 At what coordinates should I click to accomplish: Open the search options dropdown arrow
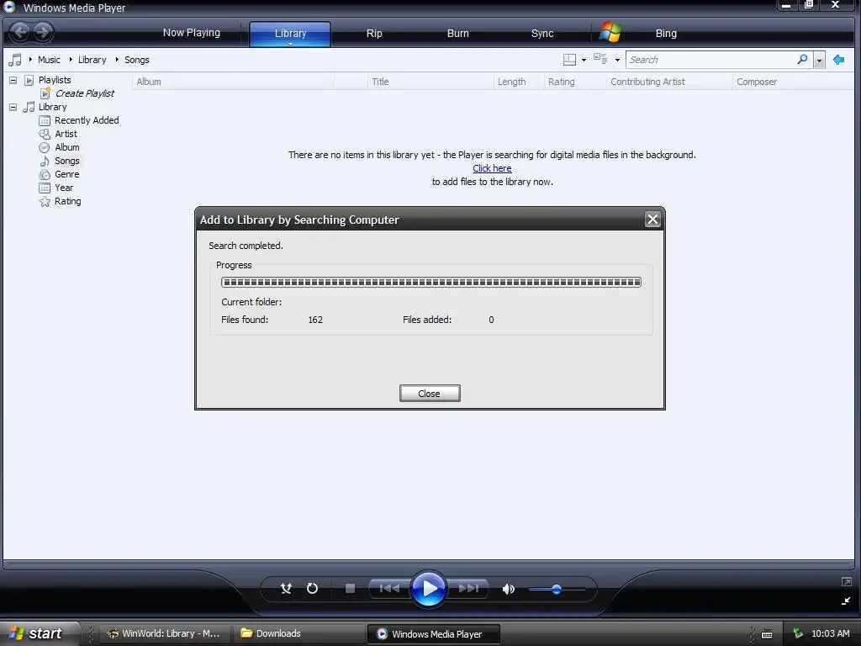(819, 60)
